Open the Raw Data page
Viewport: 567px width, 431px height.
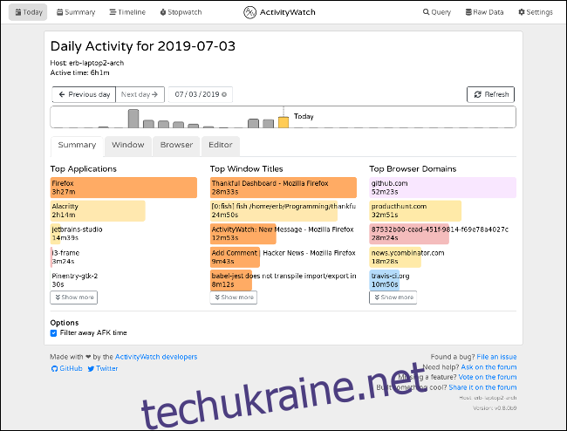[484, 12]
